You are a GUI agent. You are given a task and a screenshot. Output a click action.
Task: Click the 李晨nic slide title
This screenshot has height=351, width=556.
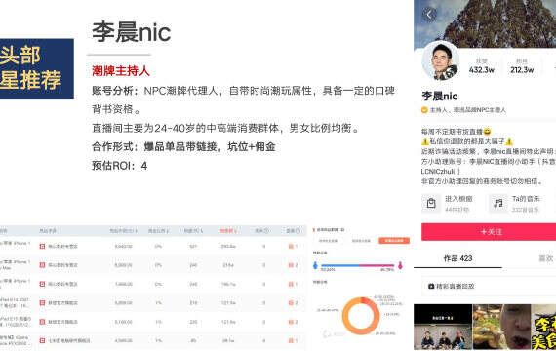(132, 32)
